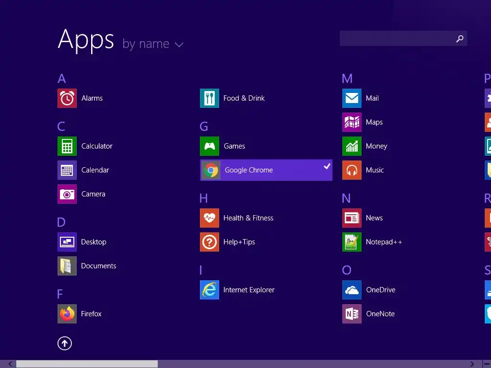Screen dimensions: 491x368
Task: Launch the Games app icon
Action: (210, 146)
